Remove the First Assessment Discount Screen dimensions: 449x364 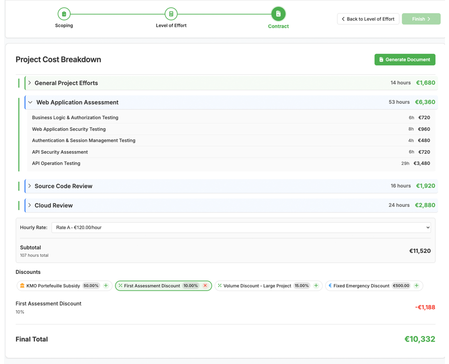tap(205, 286)
